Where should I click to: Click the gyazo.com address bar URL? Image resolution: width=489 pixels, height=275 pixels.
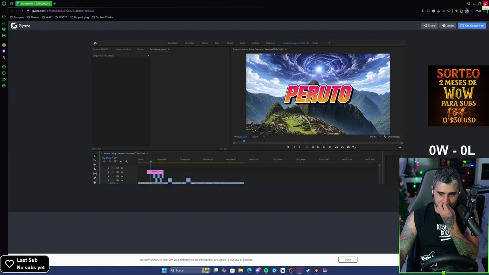tap(63, 11)
